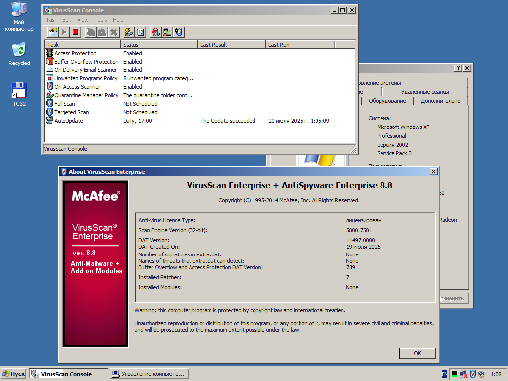Click the 'Buffer Overflow Protection' row text

[x=86, y=61]
